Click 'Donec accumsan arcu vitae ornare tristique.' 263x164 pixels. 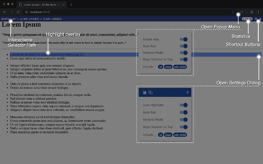39,88
